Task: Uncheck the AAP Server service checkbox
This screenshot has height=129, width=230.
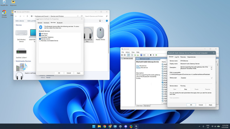Action: (40, 34)
